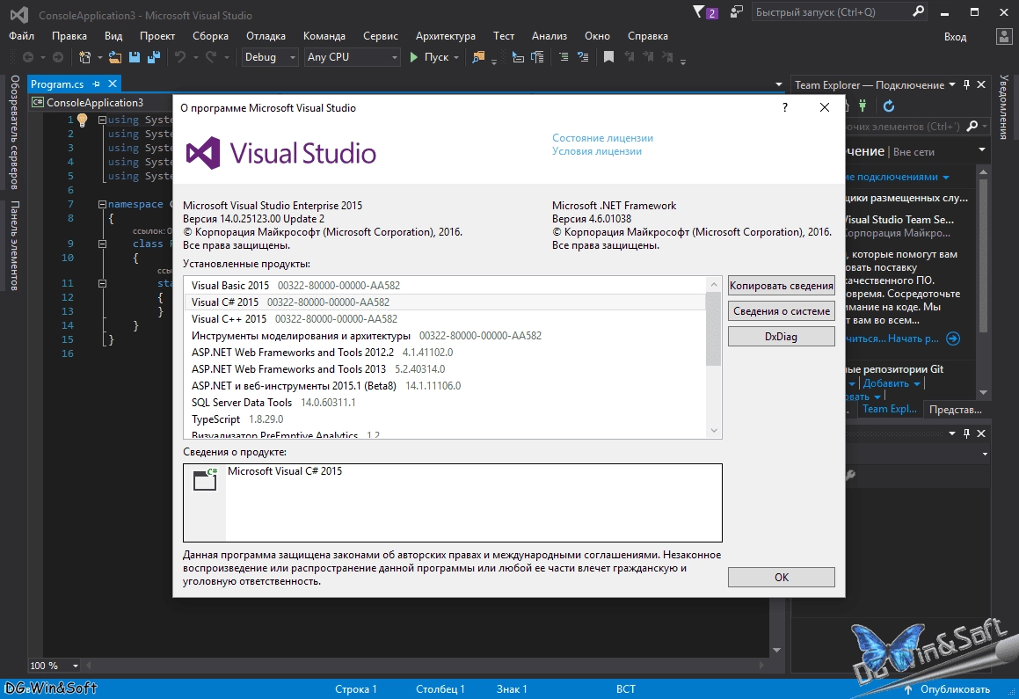Viewport: 1019px width, 699px height.
Task: Click the installed products list scrollbar thumb
Action: click(x=714, y=329)
